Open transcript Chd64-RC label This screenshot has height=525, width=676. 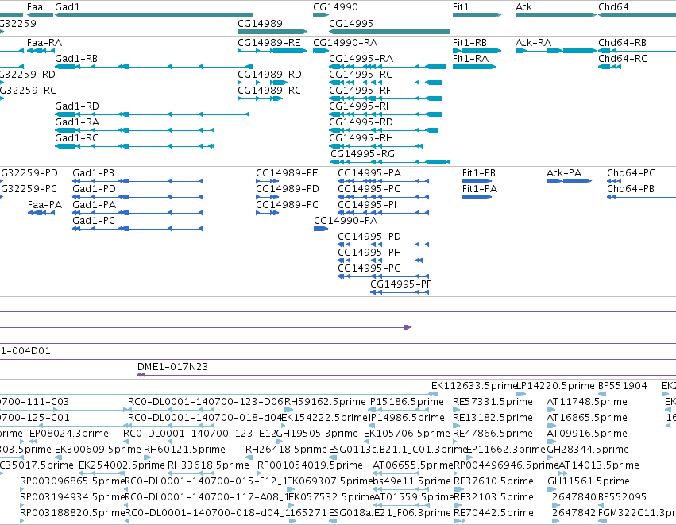(623, 59)
